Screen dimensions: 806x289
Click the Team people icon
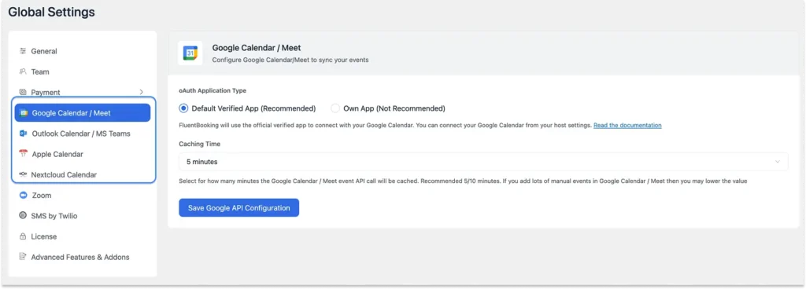click(x=23, y=71)
